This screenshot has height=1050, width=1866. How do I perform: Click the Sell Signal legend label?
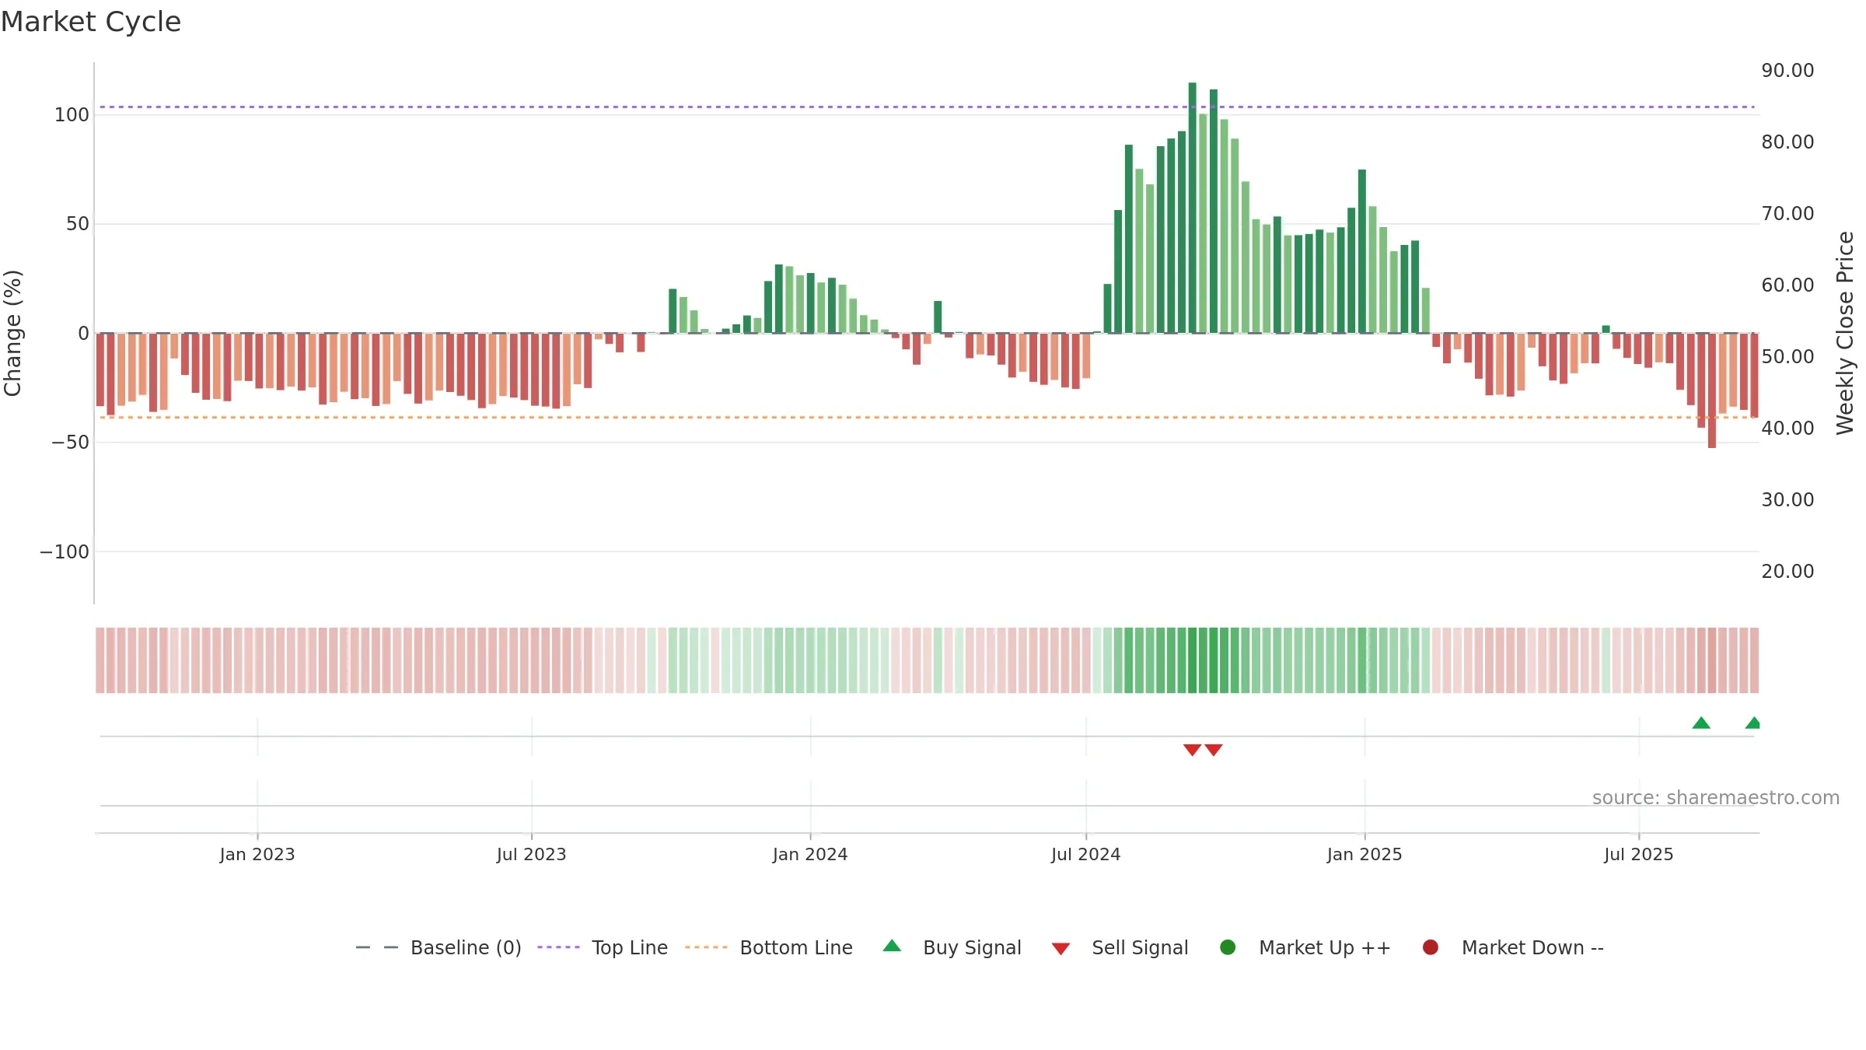coord(1140,947)
